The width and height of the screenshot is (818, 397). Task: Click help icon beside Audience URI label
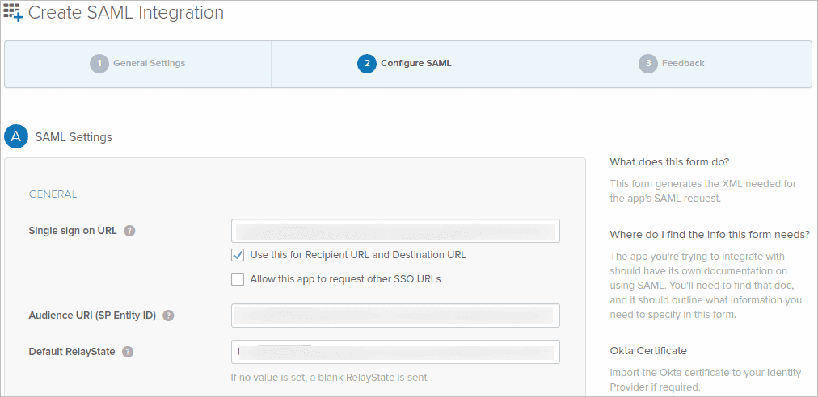[168, 316]
